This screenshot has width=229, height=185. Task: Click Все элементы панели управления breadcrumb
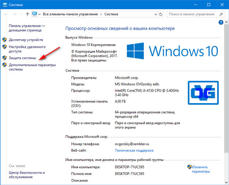click(x=70, y=14)
